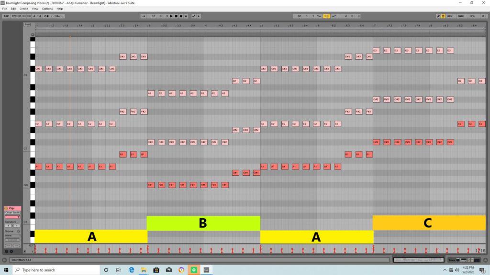This screenshot has width=490, height=275.
Task: Open the clip color dropdown
Action: click(x=12, y=217)
